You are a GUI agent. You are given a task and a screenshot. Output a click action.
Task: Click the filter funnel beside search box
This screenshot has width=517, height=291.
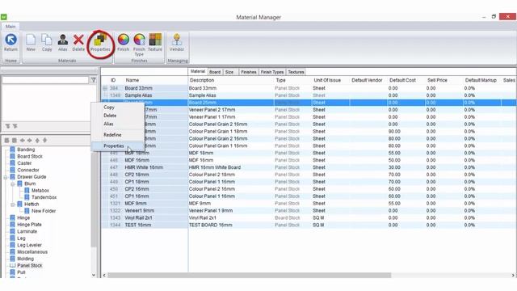click(94, 80)
